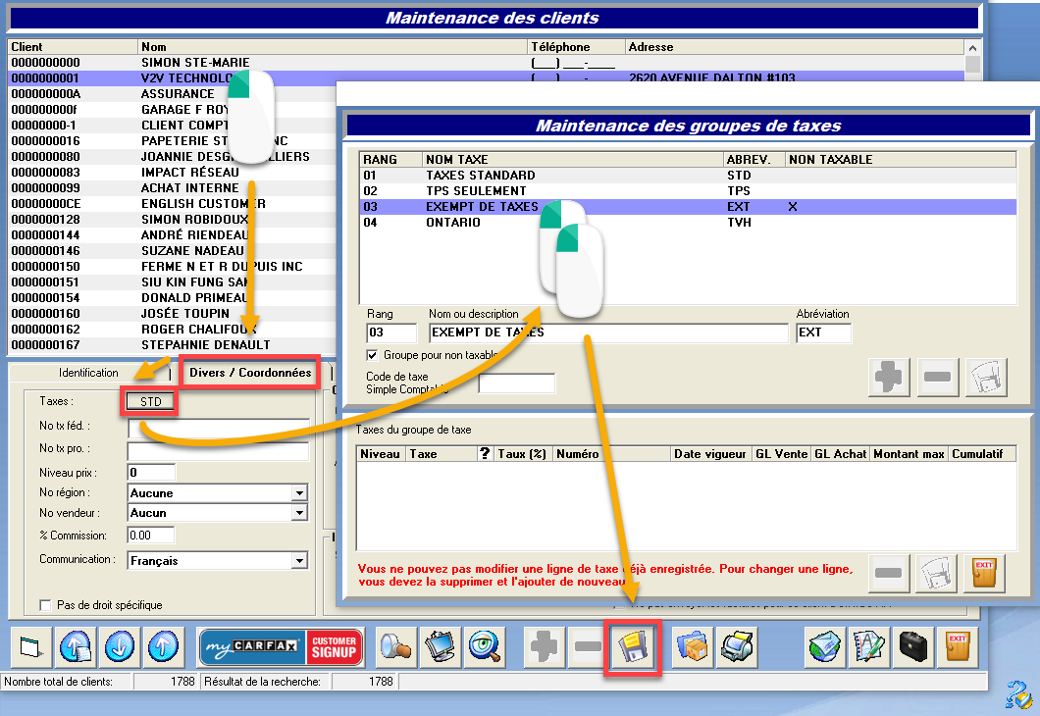Exit the tax groups window with door icon
The image size is (1040, 716).
coord(984,573)
